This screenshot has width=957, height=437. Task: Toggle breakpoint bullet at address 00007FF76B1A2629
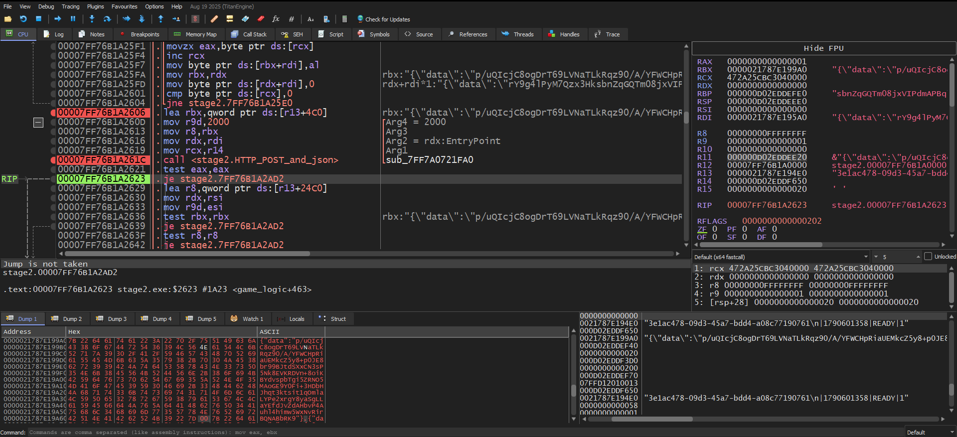point(53,188)
